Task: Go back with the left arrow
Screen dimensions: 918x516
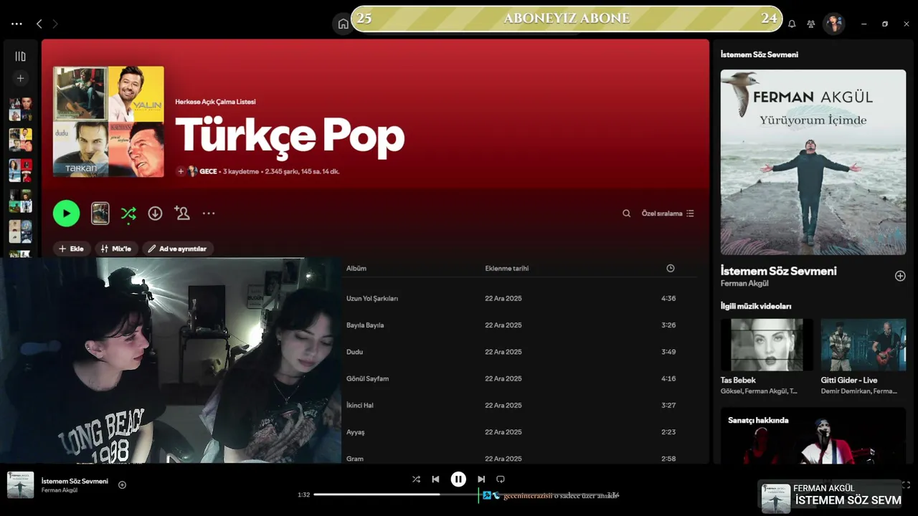Action: 39,24
